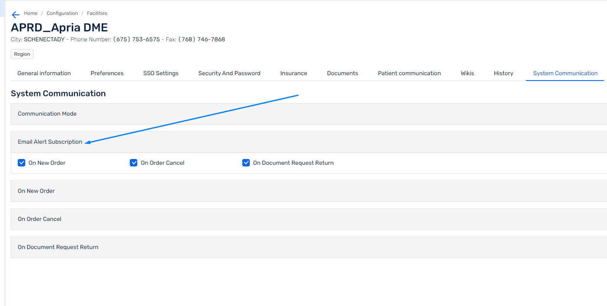The height and width of the screenshot is (306, 607).
Task: Expand the On New Order panel
Action: point(309,191)
